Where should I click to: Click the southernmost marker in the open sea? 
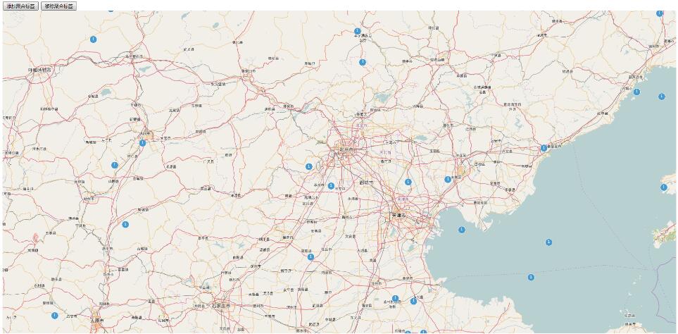coord(531,277)
